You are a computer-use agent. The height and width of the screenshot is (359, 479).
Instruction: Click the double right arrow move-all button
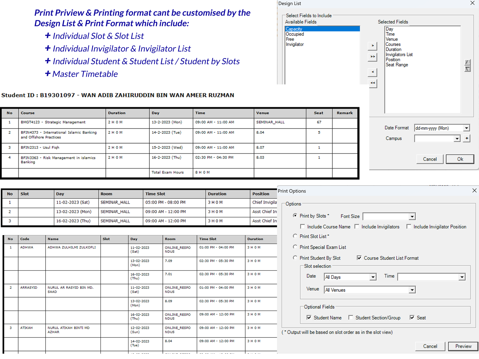tap(372, 57)
